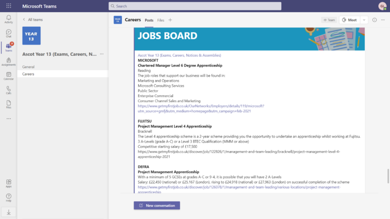Show more apps ellipsis in sidebar
This screenshot has height=219, width=390.
(9, 118)
